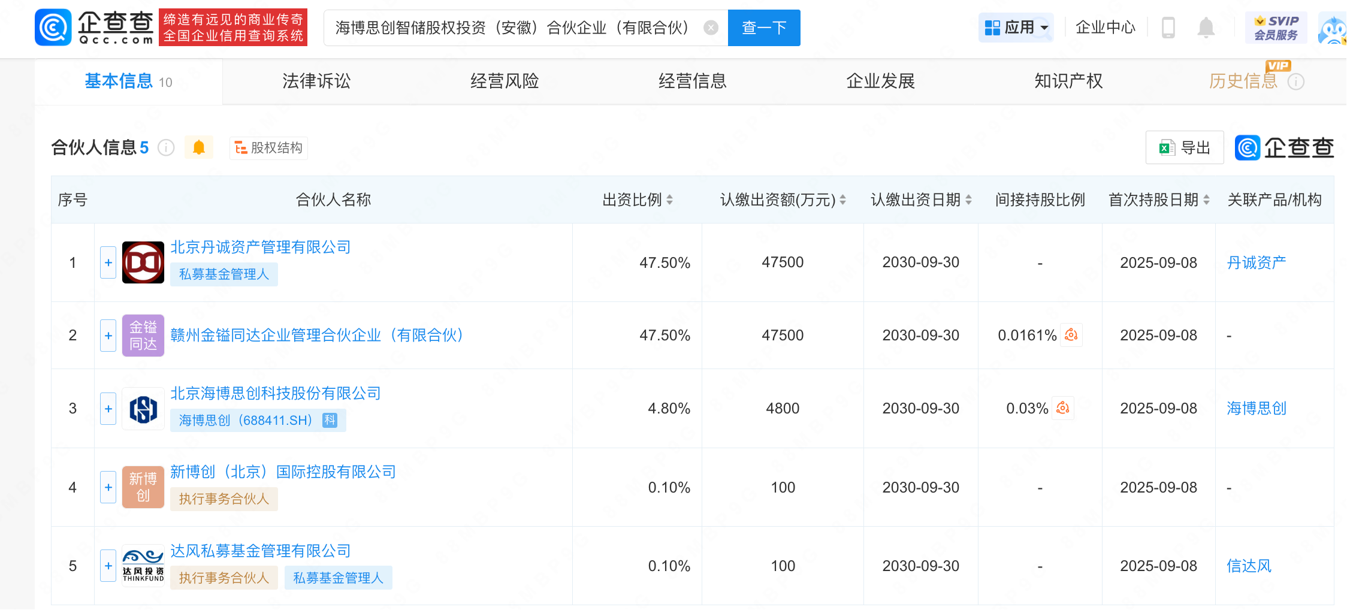Open the 应用 dropdown menu
Viewport: 1347px width, 610px height.
[1016, 28]
